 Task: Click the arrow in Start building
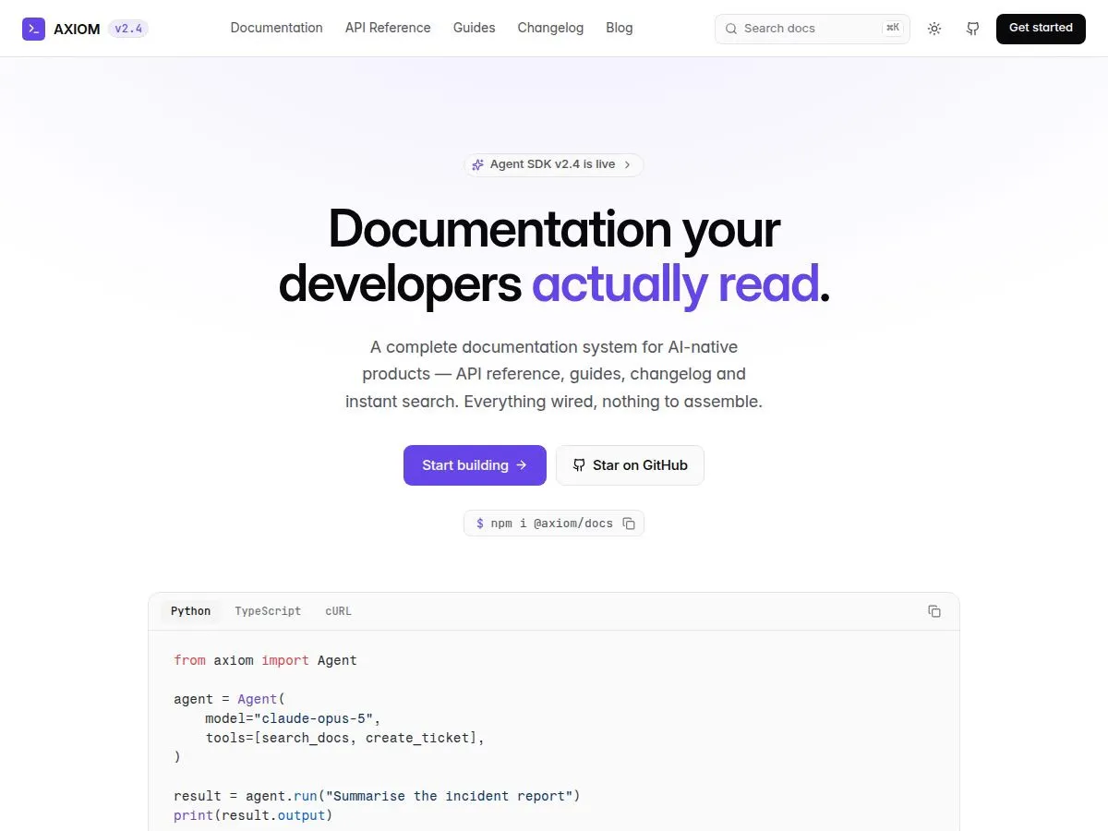pos(522,465)
